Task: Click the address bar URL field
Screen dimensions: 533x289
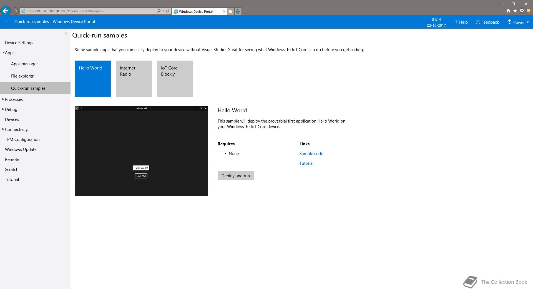Action: (x=88, y=11)
